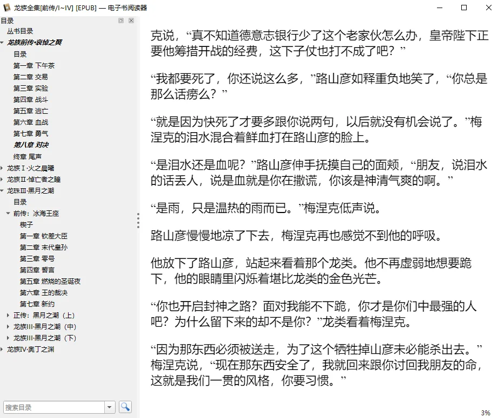Close the e-book reader window
Viewport: 498px width, 418px height.
(x=489, y=8)
